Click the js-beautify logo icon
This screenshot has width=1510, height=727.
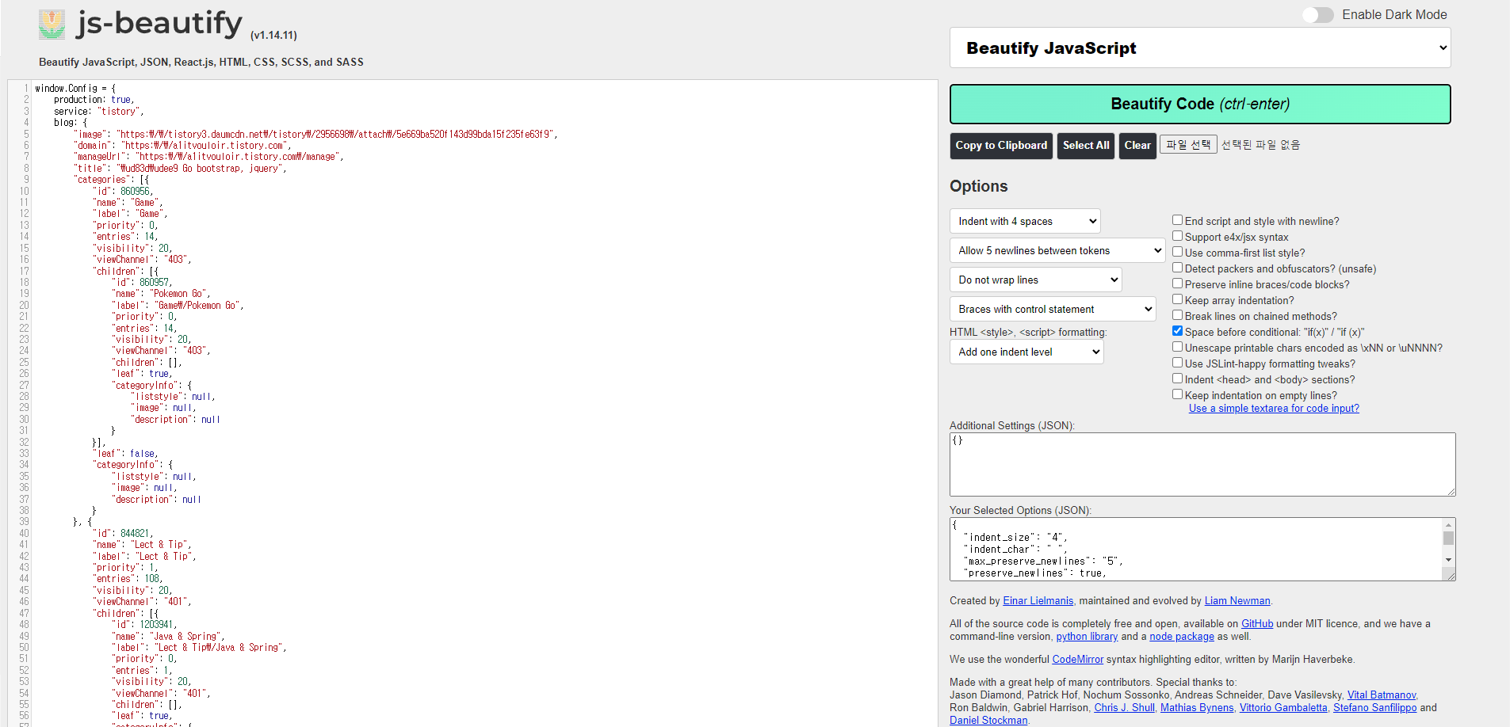pos(52,25)
